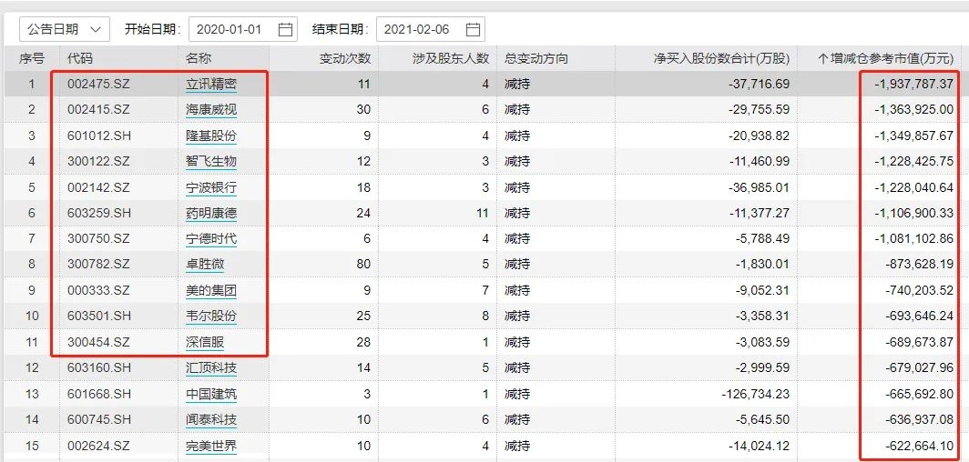
Task: Click market value -1,363,925.00
Action: [913, 110]
